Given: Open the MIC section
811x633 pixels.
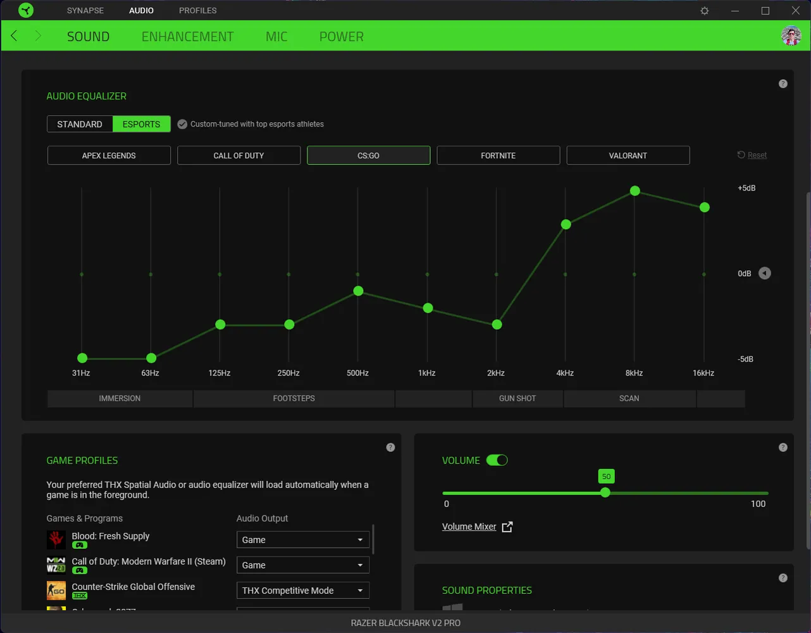Looking at the screenshot, I should coord(276,37).
